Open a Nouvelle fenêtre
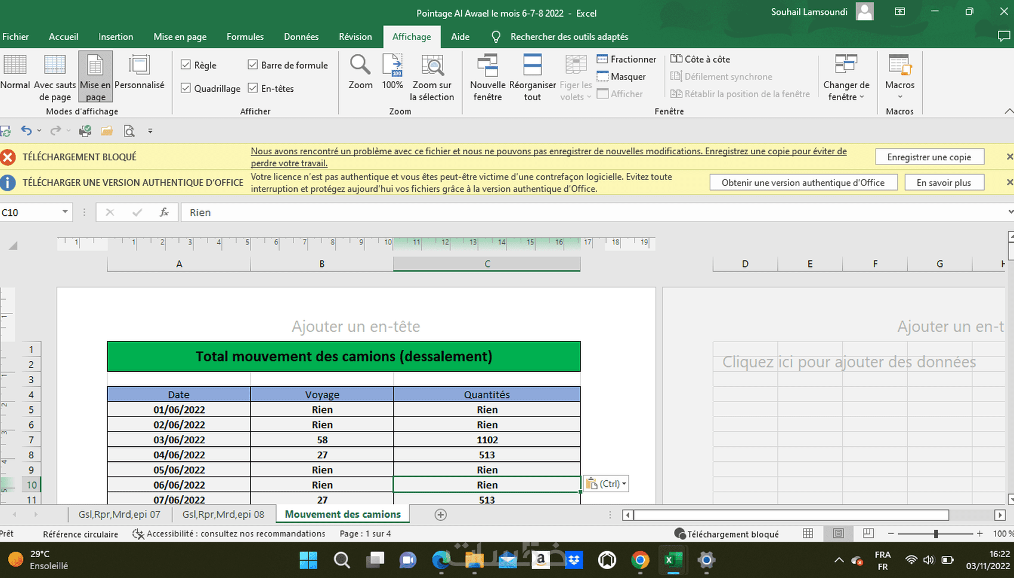Viewport: 1014px width, 578px height. pyautogui.click(x=487, y=77)
